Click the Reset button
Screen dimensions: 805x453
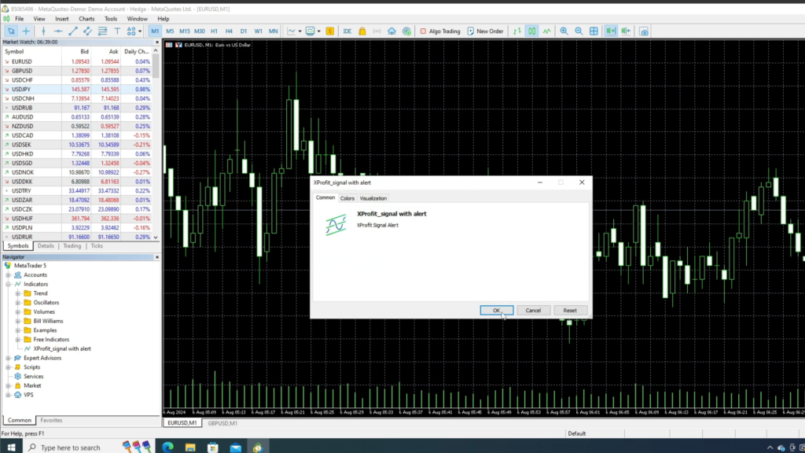[x=569, y=310]
